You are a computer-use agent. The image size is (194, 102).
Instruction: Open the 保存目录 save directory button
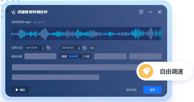[x=131, y=90]
